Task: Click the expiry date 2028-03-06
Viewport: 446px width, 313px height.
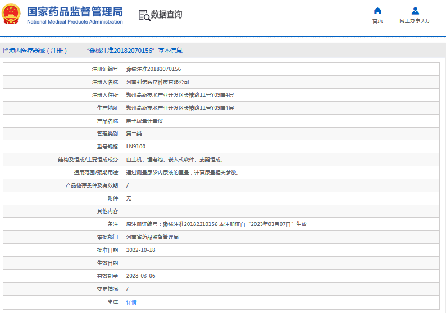Action: click(140, 276)
